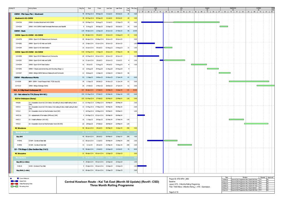Click the Activity ID column header
Image resolution: width=291 pixels, height=206 pixels.
pos(12,9)
